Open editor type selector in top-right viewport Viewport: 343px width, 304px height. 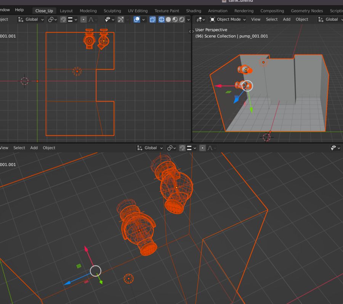point(200,19)
